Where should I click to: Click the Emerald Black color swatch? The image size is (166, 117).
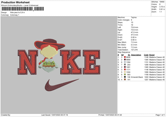[x=125, y=77]
